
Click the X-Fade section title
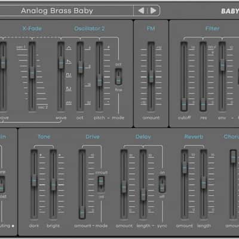32,29
